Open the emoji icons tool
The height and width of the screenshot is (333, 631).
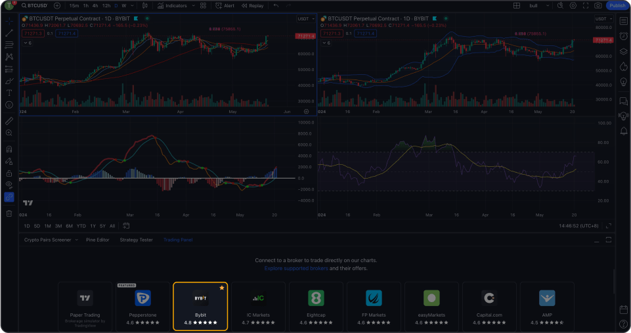tap(9, 105)
